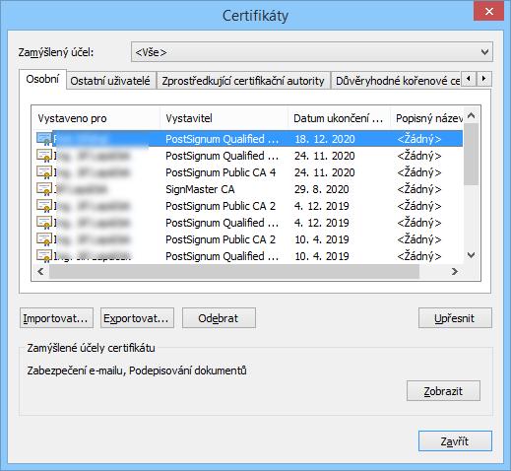Click horizontal scrollbar left arrow
This screenshot has width=511, height=471.
click(40, 271)
